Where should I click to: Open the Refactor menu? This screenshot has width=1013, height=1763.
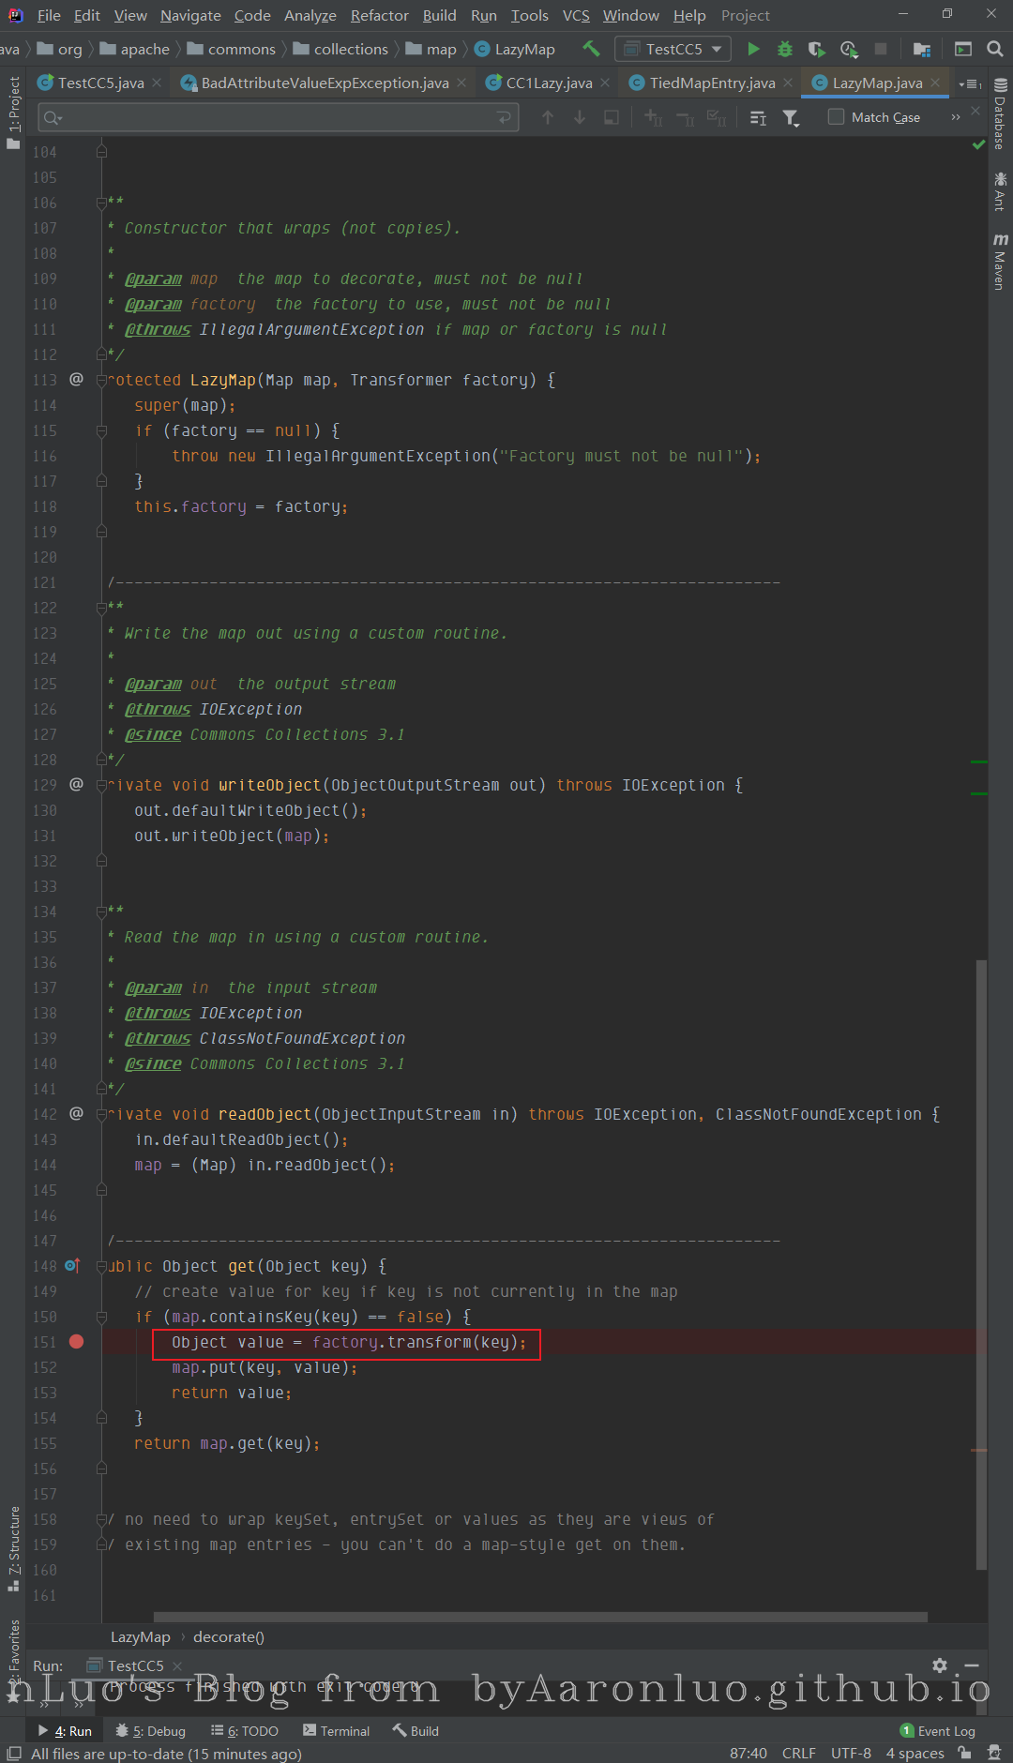tap(379, 15)
